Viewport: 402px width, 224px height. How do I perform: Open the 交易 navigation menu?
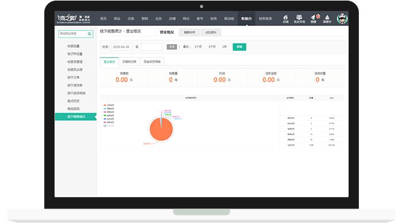click(131, 18)
